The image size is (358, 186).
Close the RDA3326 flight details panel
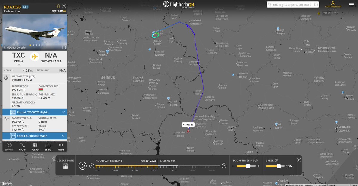pyautogui.click(x=64, y=6)
